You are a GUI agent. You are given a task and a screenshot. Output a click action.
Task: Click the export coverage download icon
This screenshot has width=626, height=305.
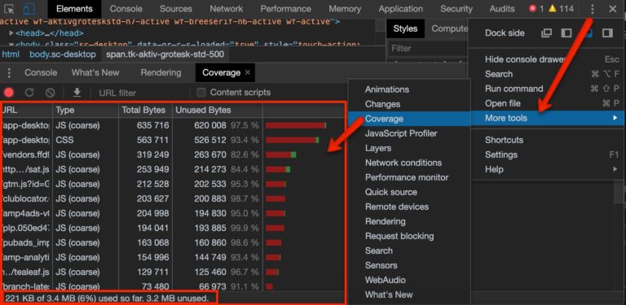(x=77, y=93)
